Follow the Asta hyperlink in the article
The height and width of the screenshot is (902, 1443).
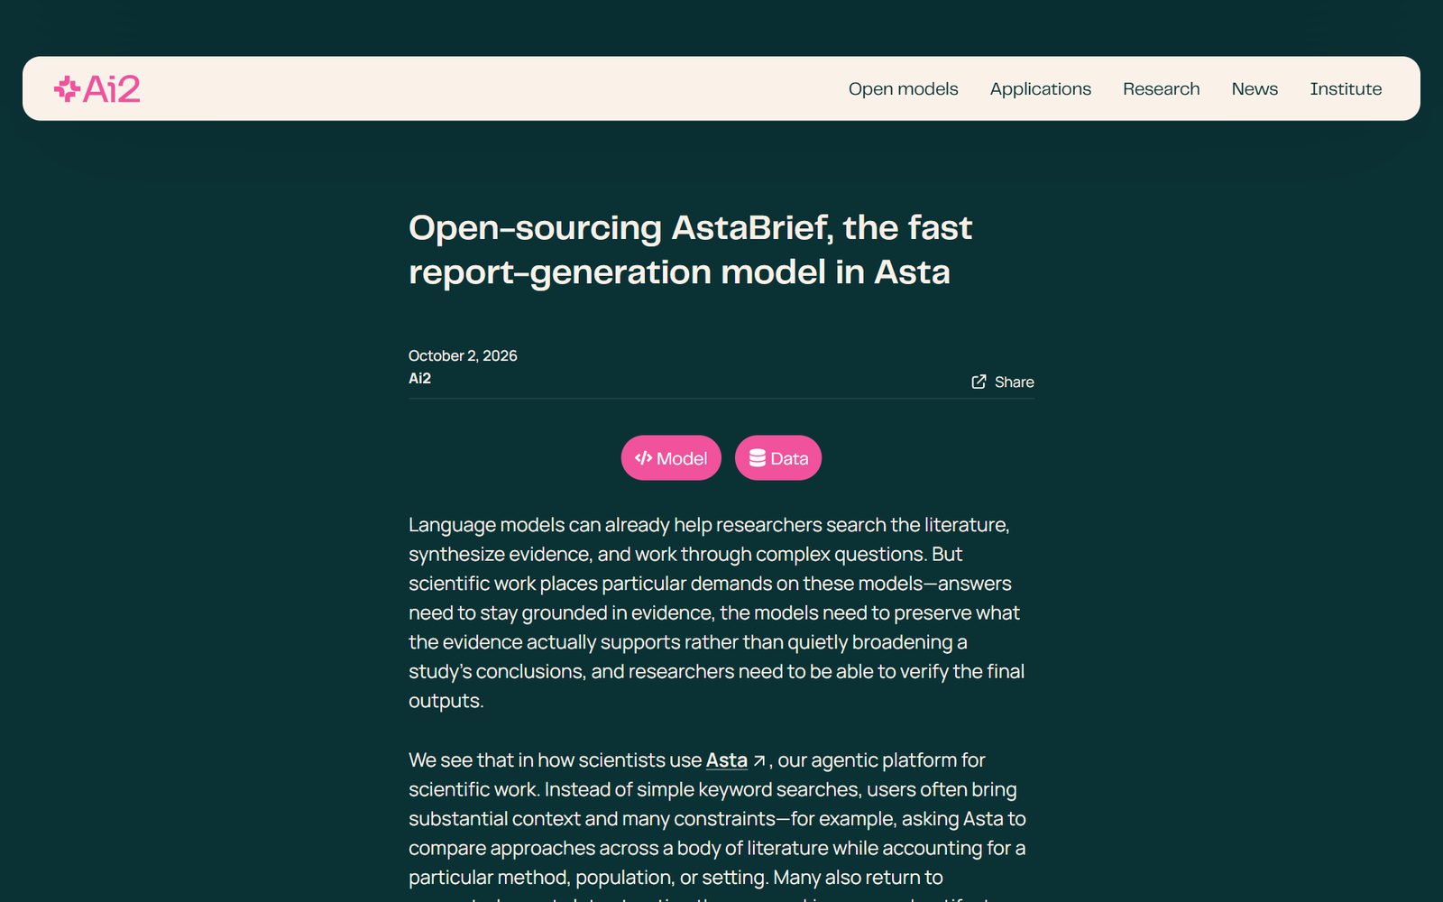727,760
